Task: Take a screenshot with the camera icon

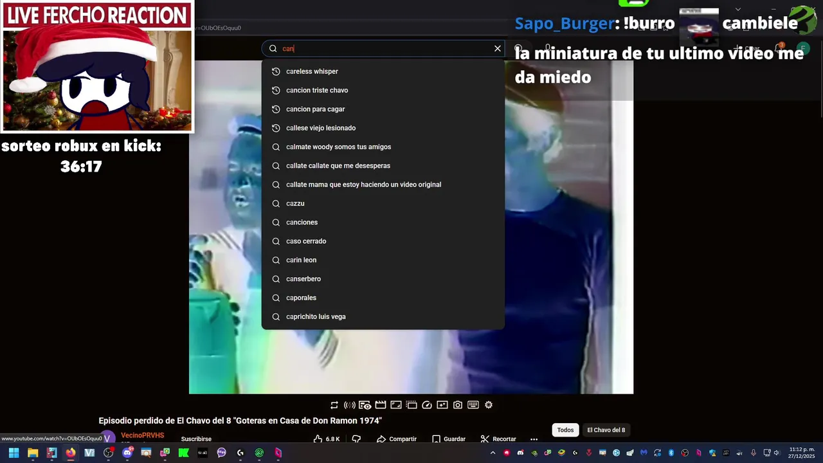Action: coord(458,405)
